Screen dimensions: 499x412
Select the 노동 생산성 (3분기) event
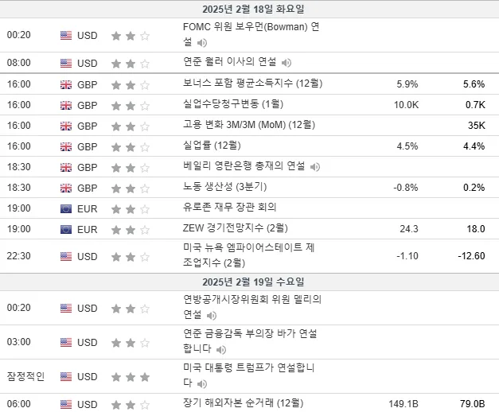[224, 187]
